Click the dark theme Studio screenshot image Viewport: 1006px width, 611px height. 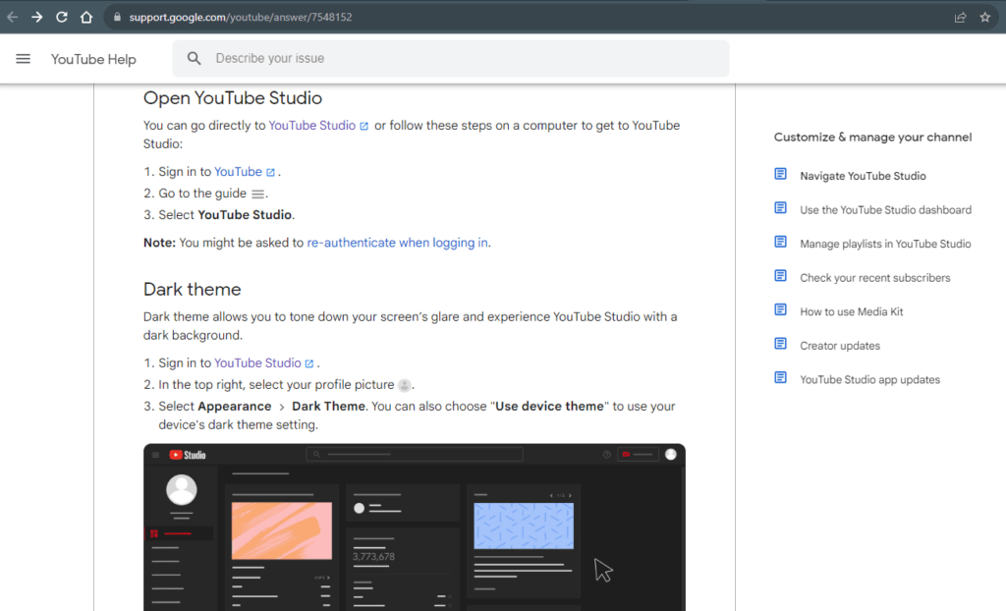point(415,527)
